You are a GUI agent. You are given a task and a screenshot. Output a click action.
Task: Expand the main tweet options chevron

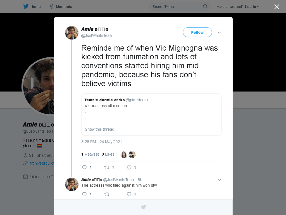219,32
